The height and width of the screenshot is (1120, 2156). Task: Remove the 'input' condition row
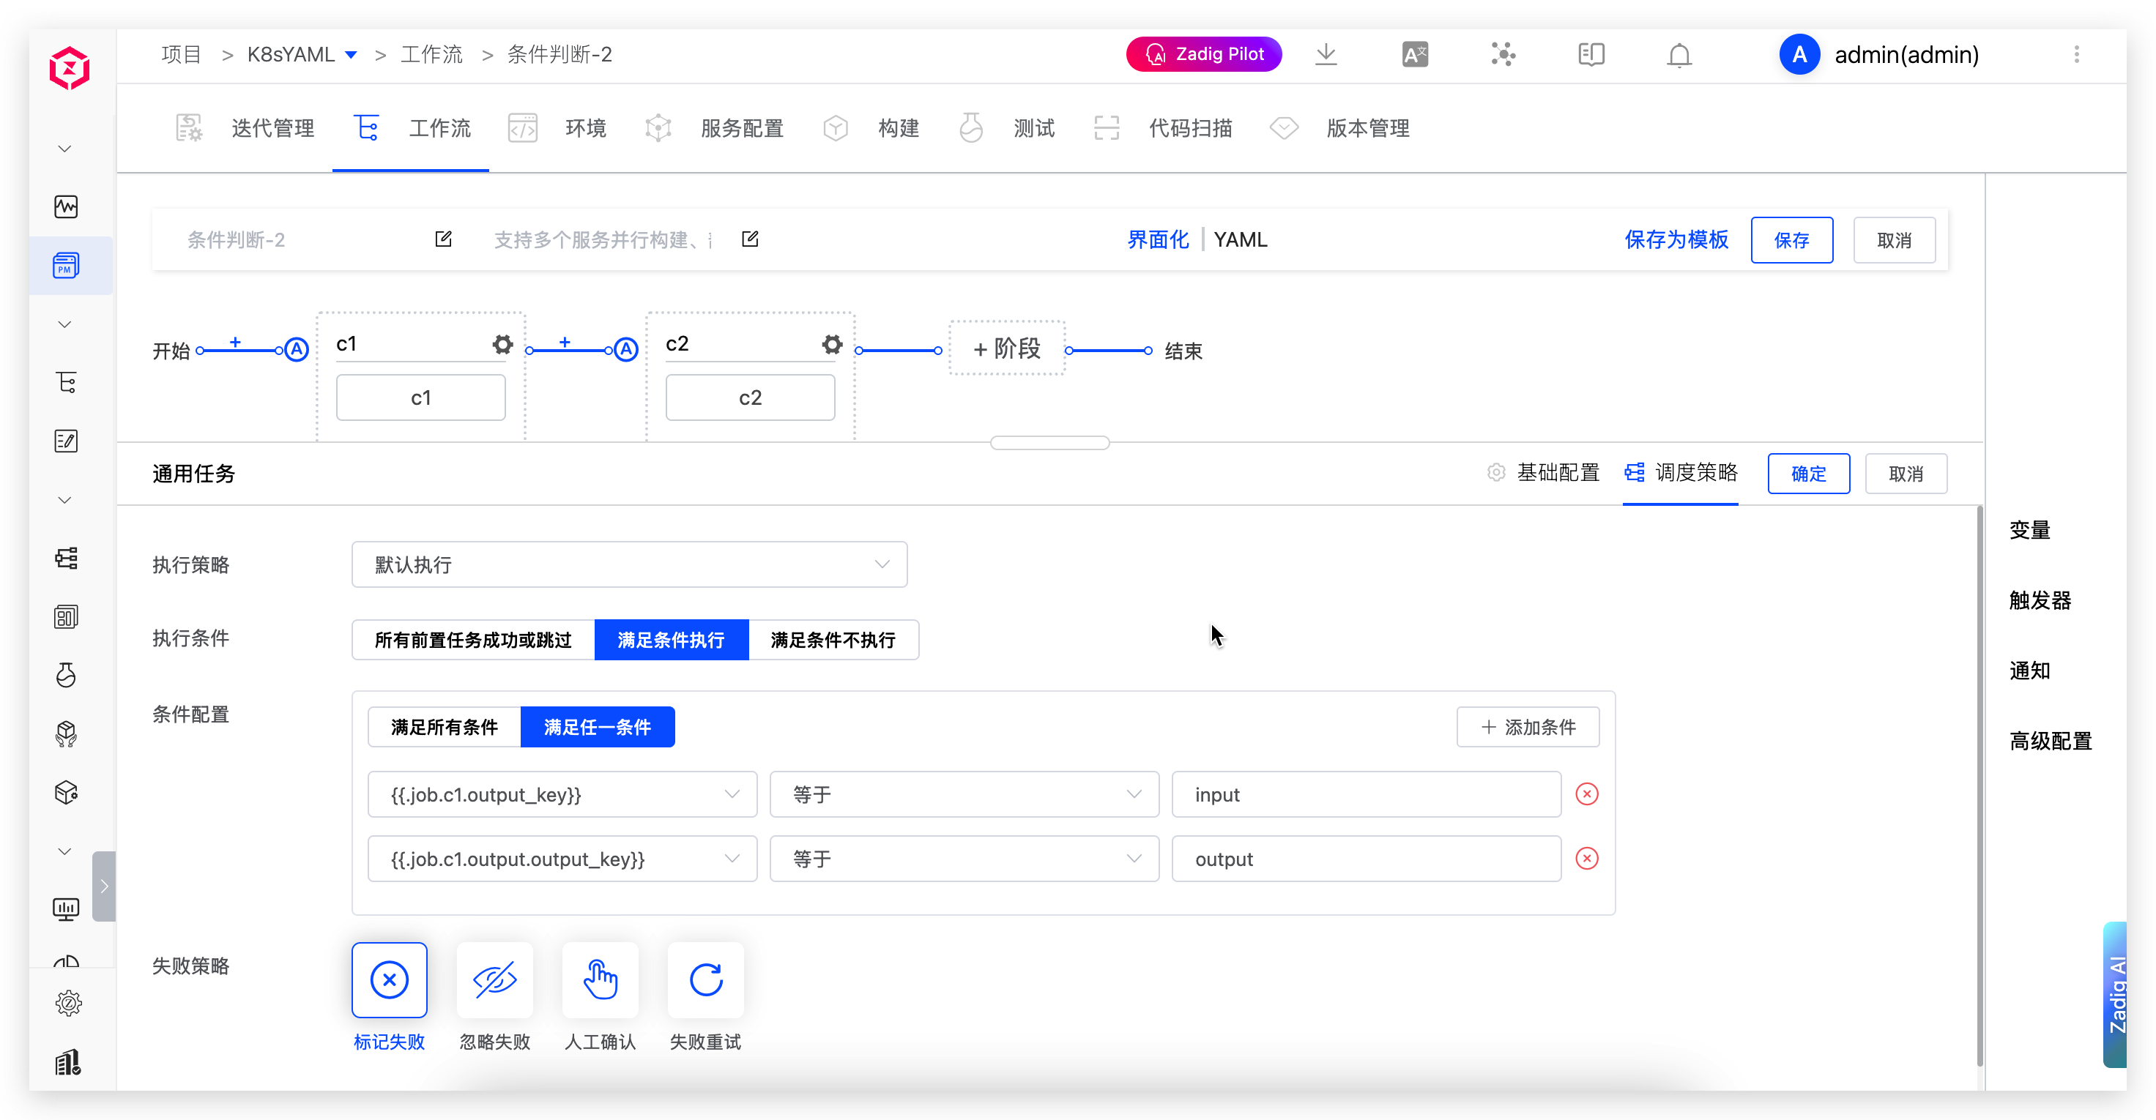pyautogui.click(x=1586, y=794)
